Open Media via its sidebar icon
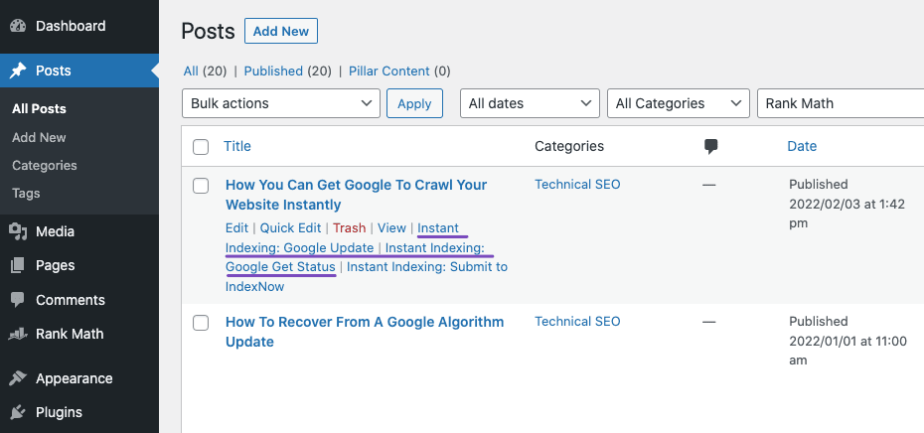The image size is (924, 433). point(18,232)
